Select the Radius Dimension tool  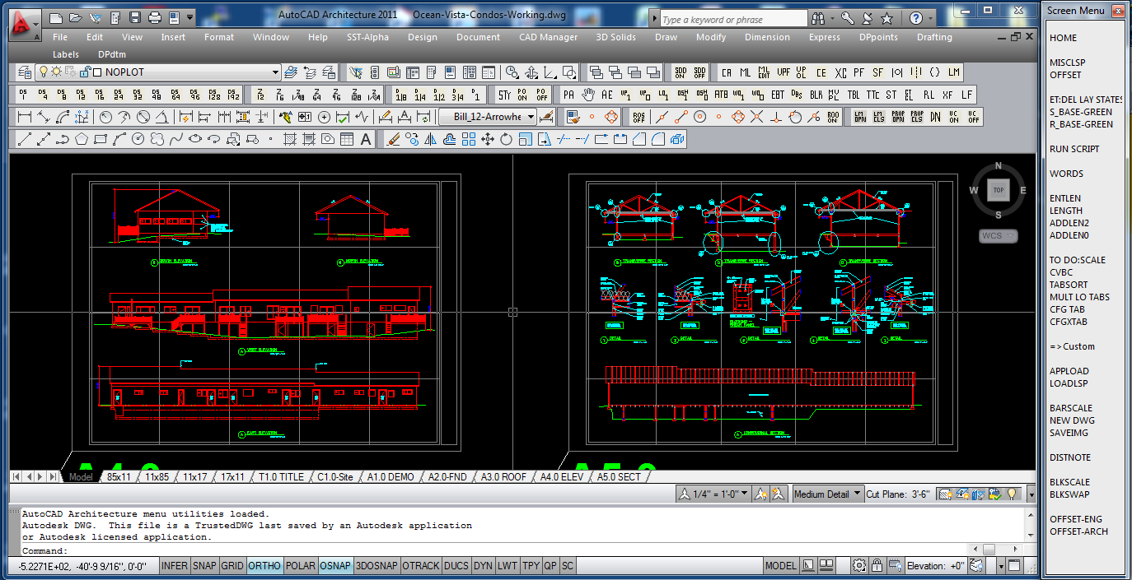(x=105, y=117)
